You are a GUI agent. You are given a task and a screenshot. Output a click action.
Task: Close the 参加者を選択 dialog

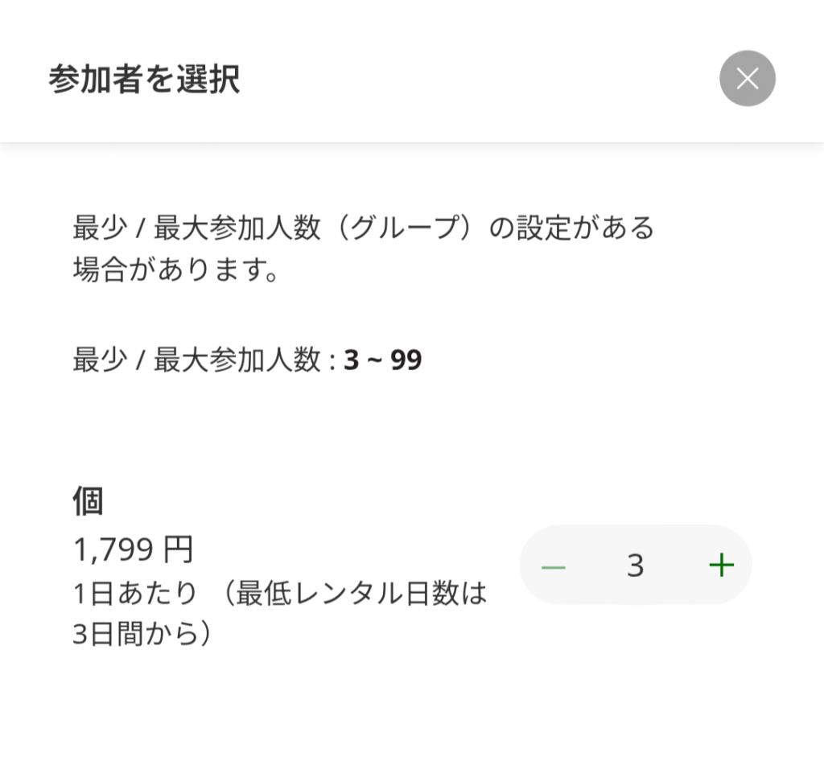coord(748,78)
